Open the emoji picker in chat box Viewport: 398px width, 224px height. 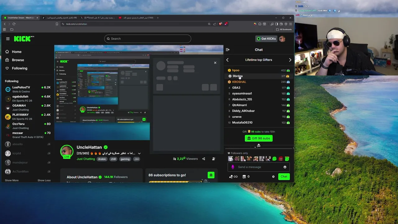coord(285,167)
